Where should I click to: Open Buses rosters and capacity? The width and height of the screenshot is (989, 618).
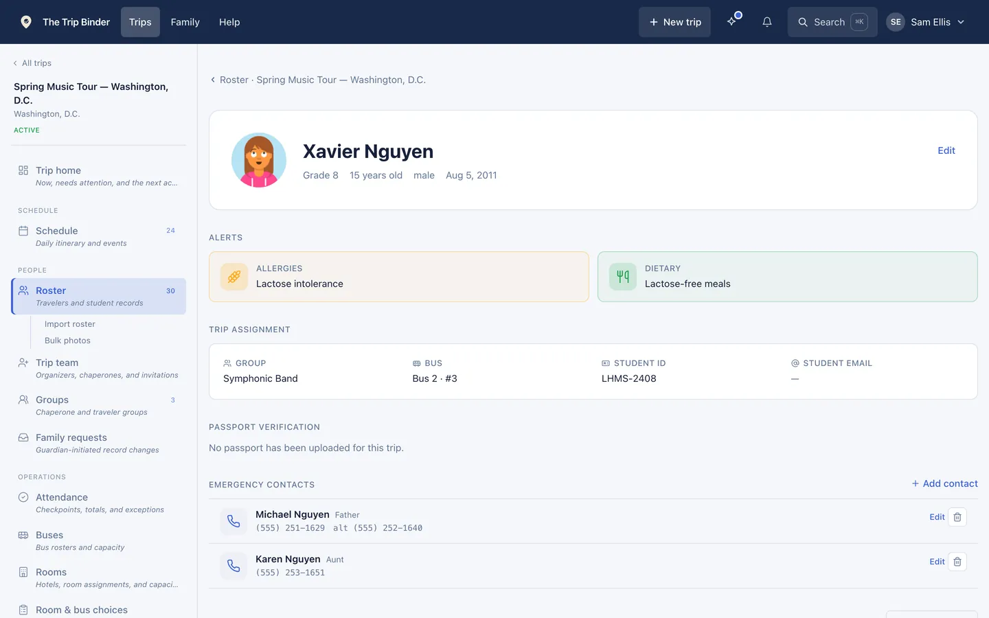point(99,540)
